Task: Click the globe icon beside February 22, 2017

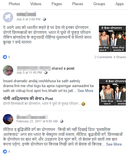Action: 62,121
